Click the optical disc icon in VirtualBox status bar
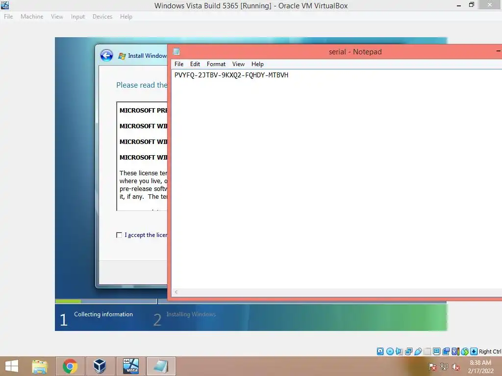 [390, 352]
